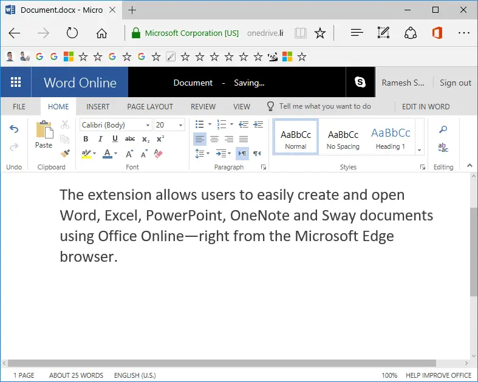Click the Find magnifier in Editing
Screen dimensions: 478x382
click(443, 129)
